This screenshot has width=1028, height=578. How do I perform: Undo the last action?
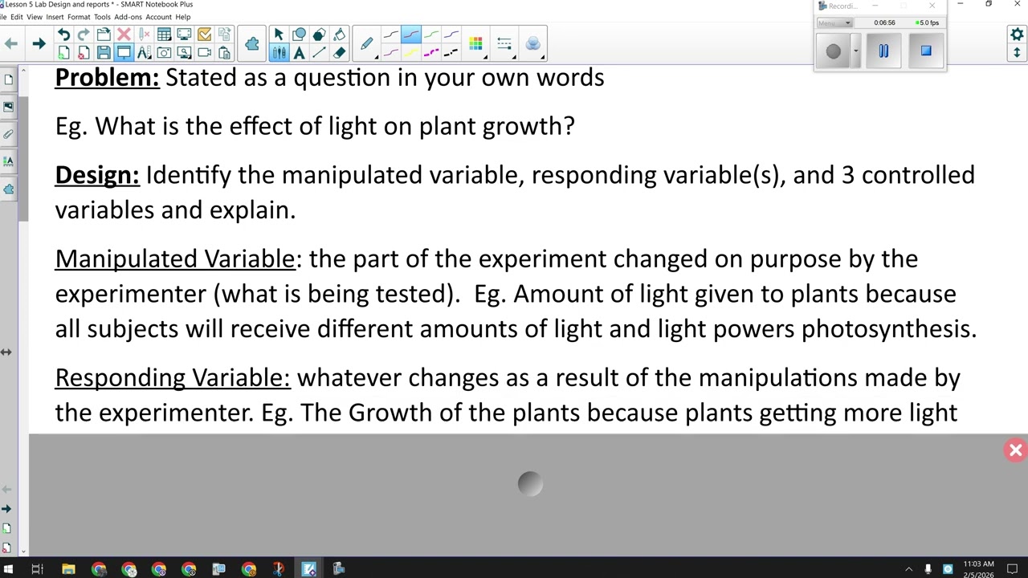click(x=63, y=35)
